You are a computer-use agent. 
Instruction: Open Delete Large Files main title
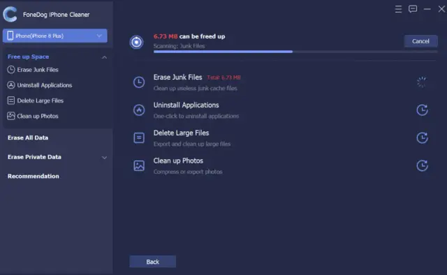point(181,133)
